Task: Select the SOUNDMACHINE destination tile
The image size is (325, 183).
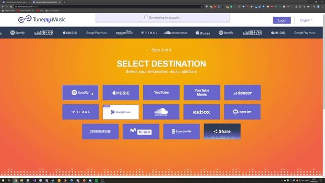Action: [101, 132]
